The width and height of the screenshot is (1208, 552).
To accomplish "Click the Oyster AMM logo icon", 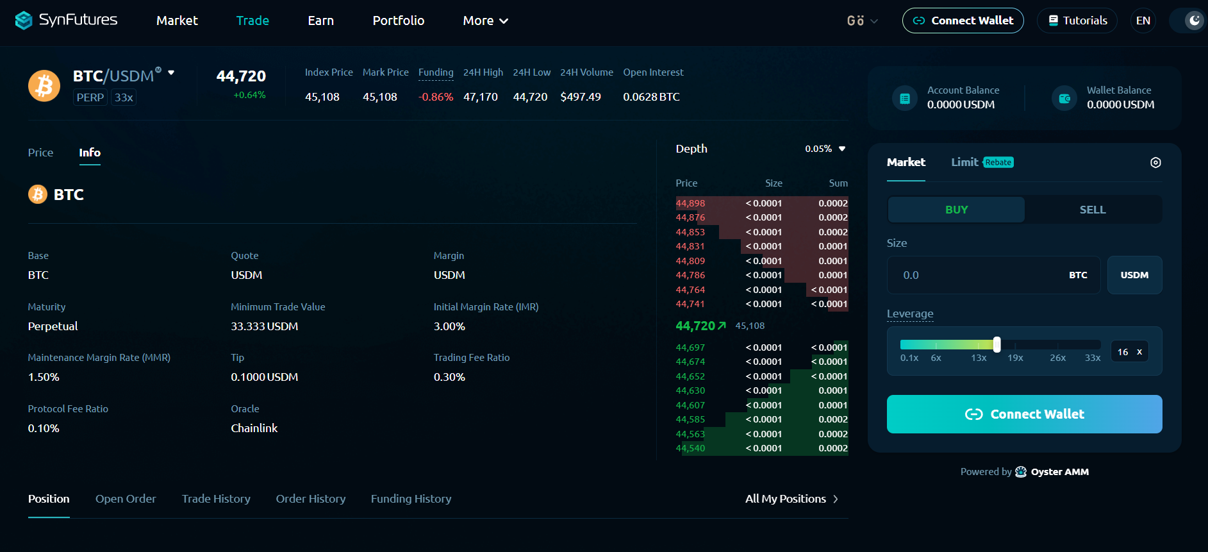I will point(1021,472).
